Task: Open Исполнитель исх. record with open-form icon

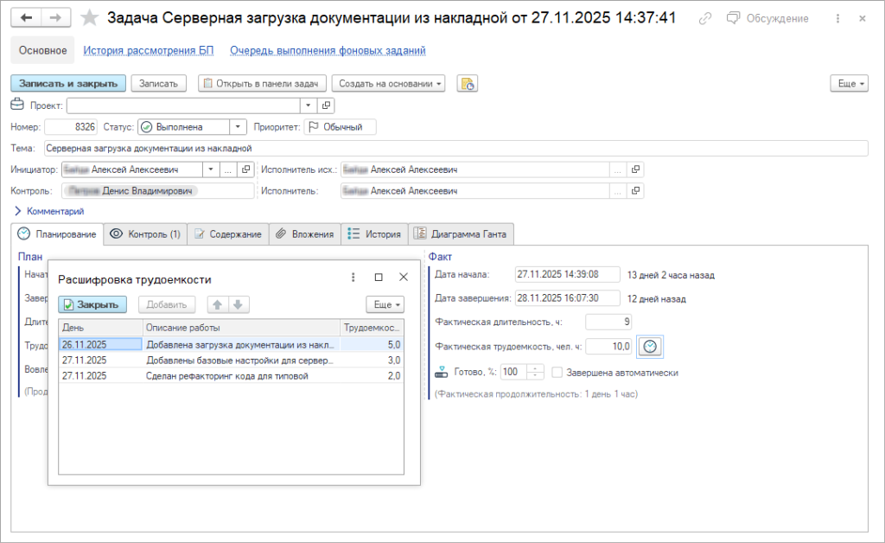Action: click(x=636, y=169)
